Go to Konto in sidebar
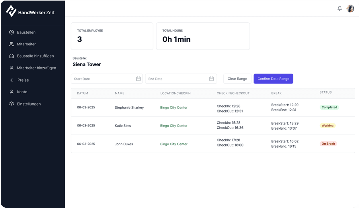 [22, 92]
